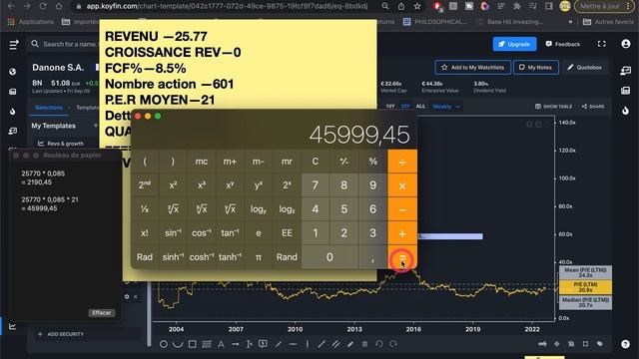This screenshot has width=639, height=359.
Task: Open the user account profile icon
Action: pos(626,44)
